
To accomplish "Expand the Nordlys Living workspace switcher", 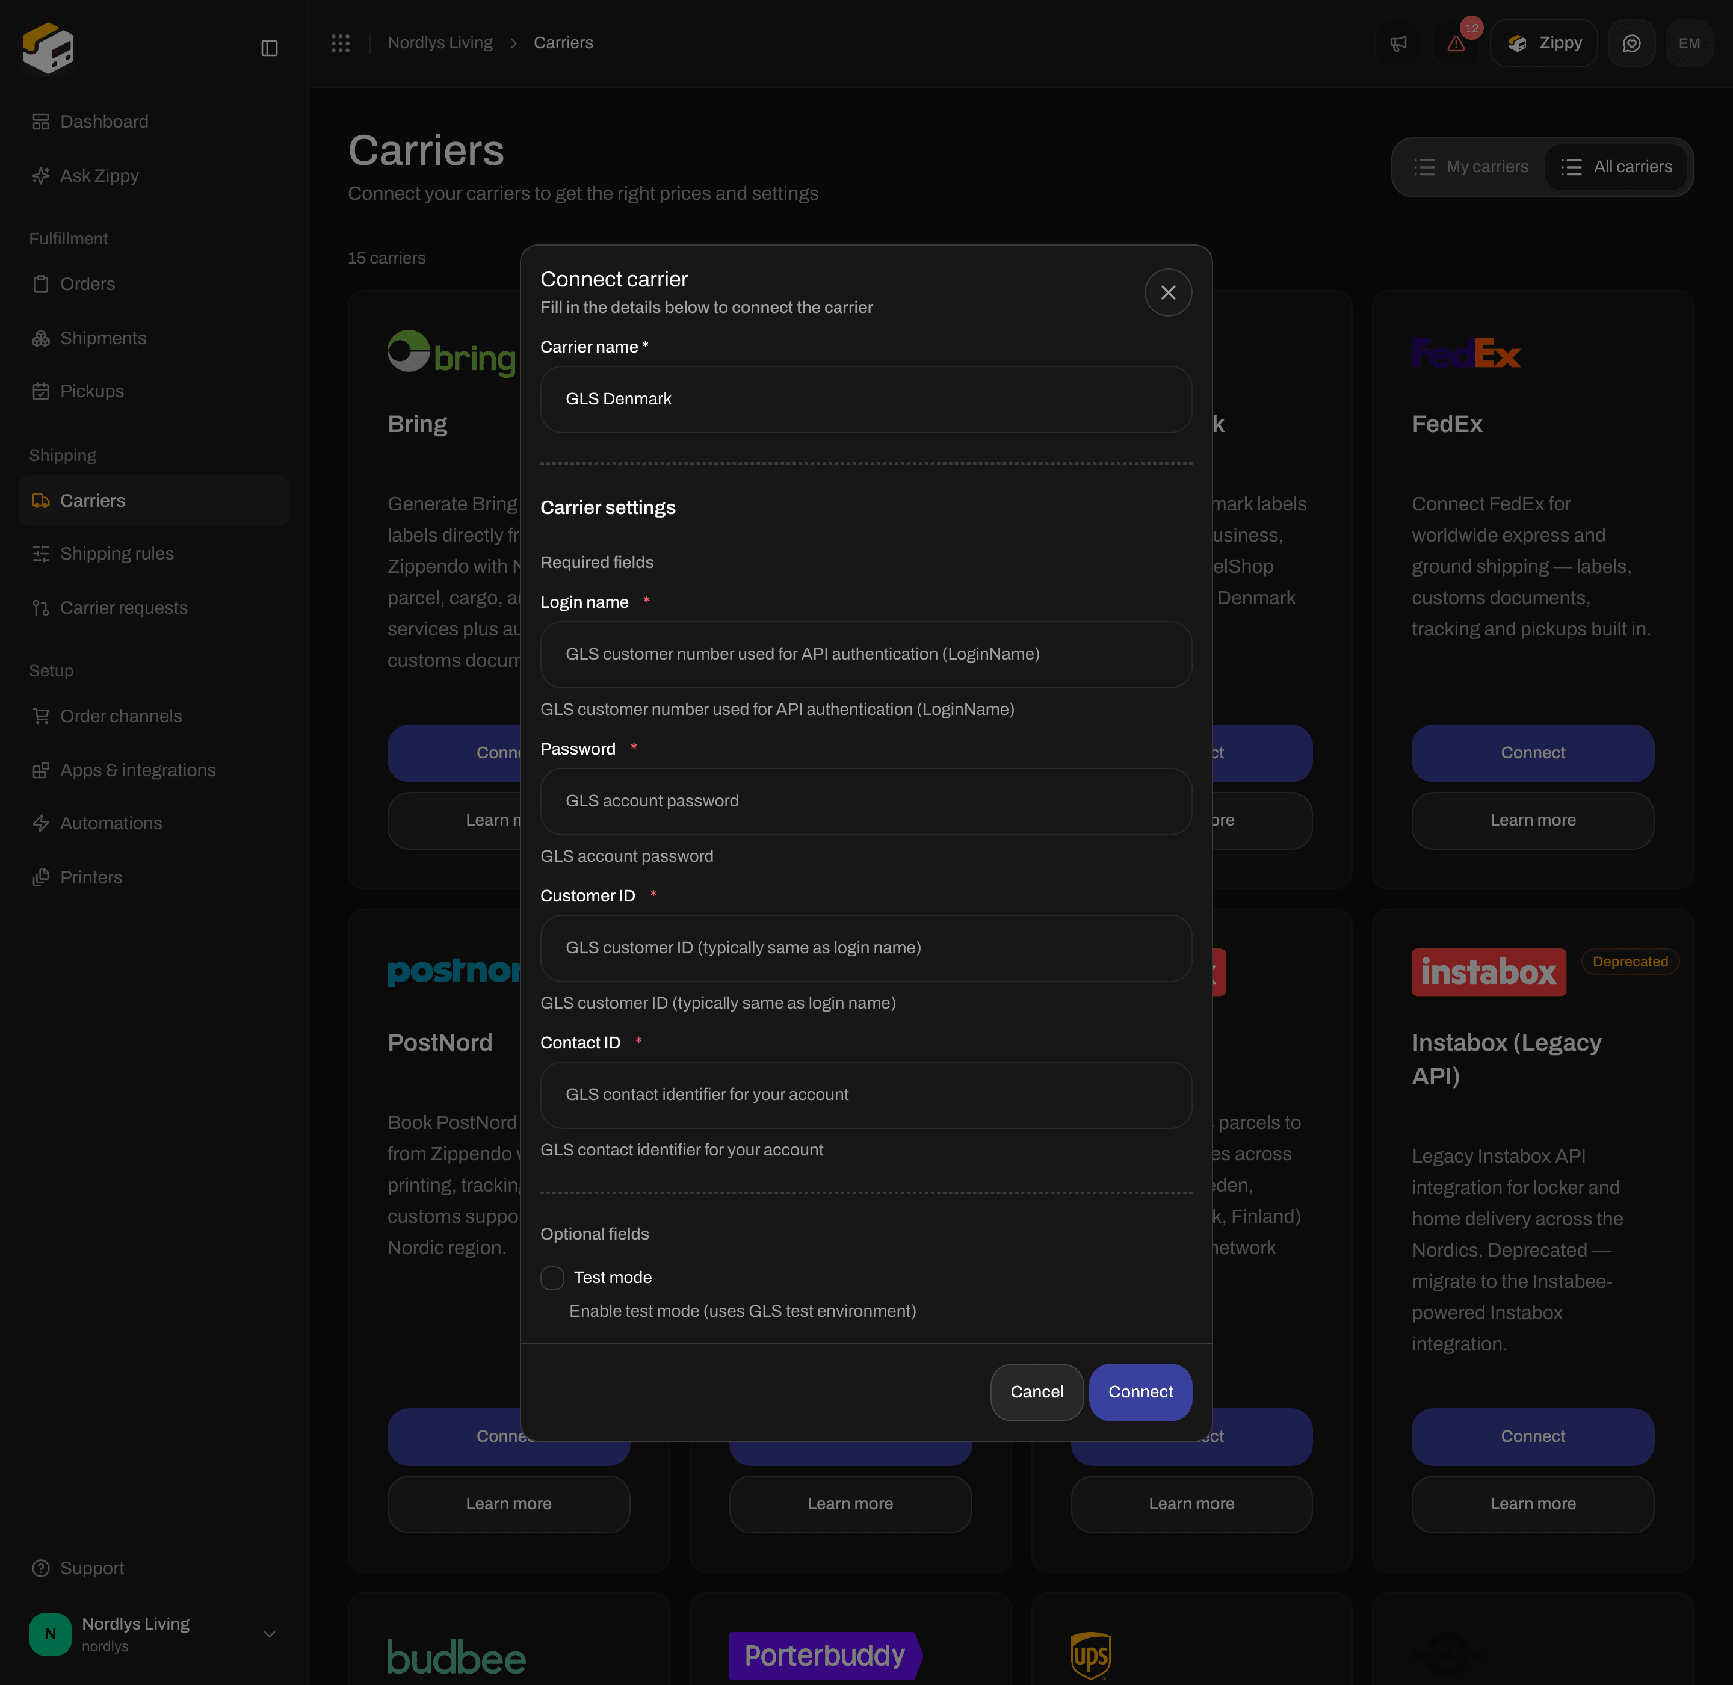I will point(154,1634).
